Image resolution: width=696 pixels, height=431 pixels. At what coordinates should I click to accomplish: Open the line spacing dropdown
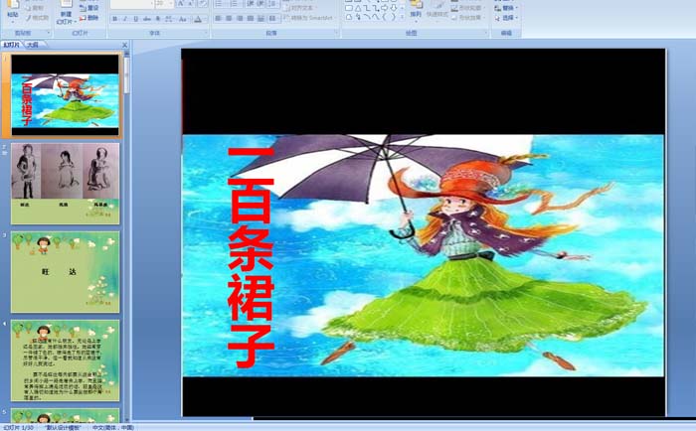click(273, 4)
